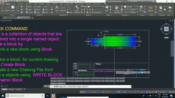The width and height of the screenshot is (175, 98).
Task: Click the BLOCK command line input
Action: coord(91,87)
